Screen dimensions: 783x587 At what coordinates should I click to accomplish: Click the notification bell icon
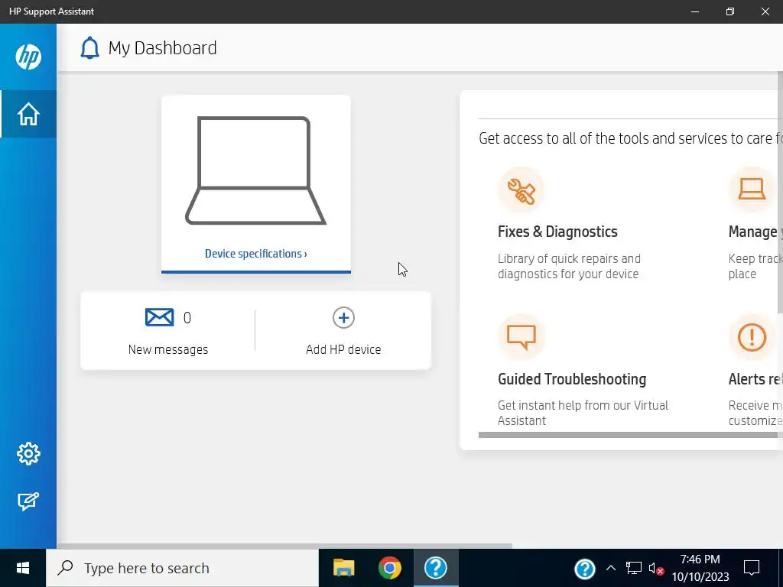(90, 48)
